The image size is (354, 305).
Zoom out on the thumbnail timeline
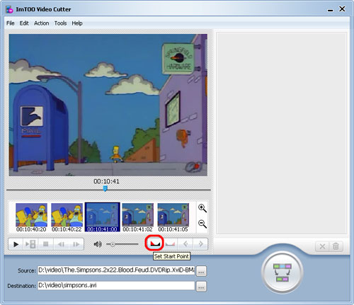point(202,224)
